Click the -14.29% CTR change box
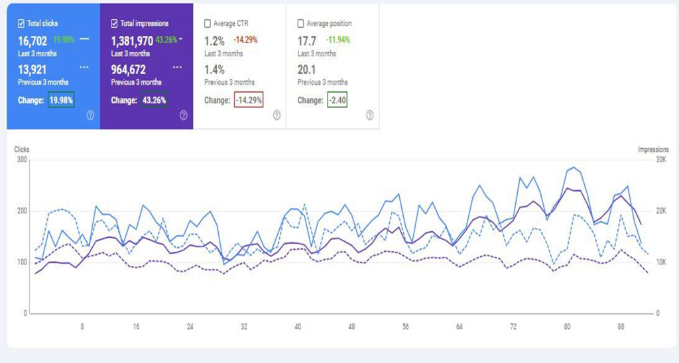Viewport: 679px width, 363px height. tap(248, 100)
